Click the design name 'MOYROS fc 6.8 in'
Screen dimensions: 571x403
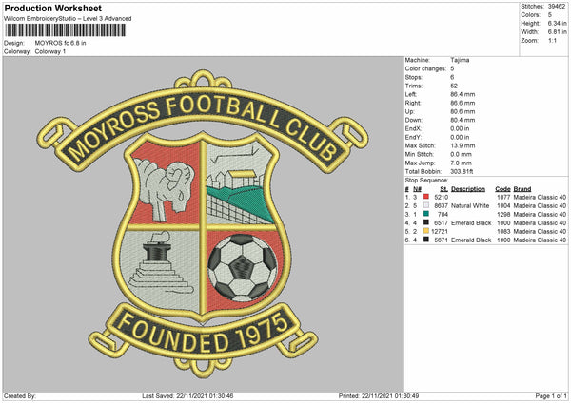tap(61, 43)
